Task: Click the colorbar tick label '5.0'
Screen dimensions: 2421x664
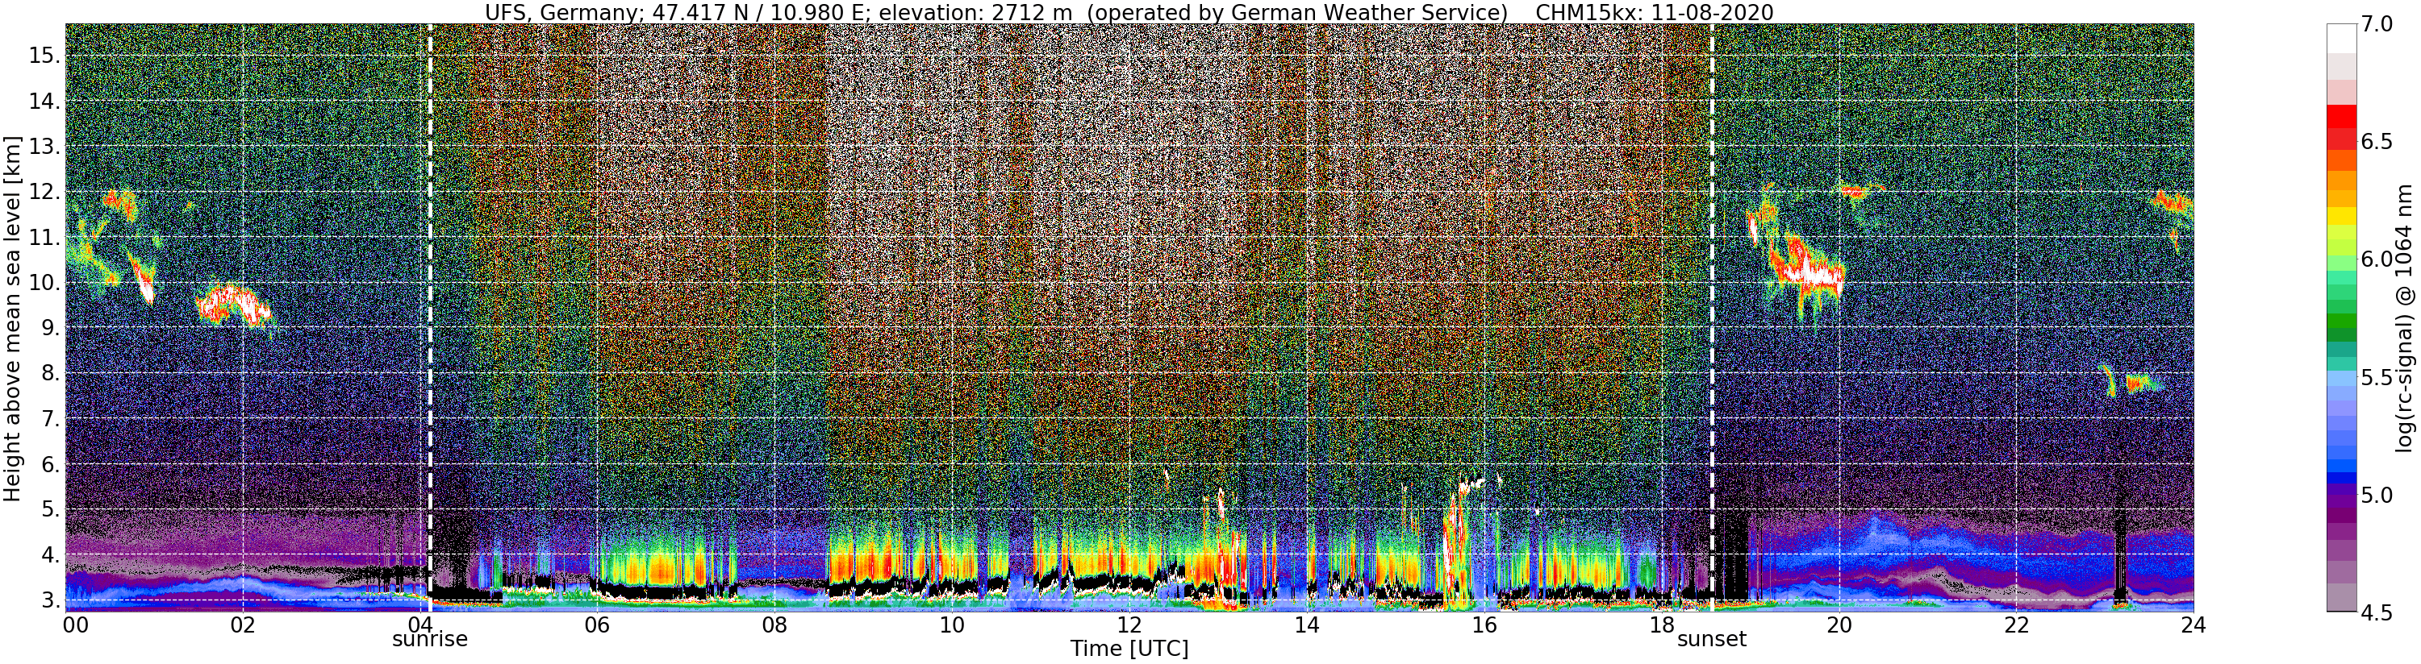Action: [x=2377, y=495]
